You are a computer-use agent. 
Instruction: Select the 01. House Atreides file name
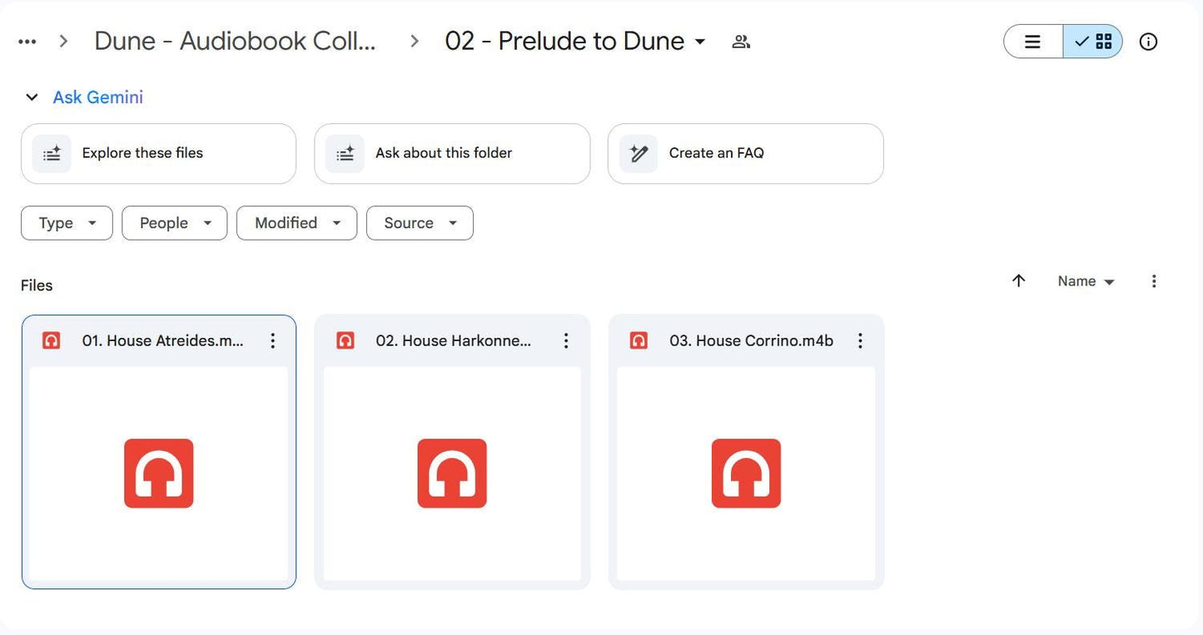[x=163, y=340]
